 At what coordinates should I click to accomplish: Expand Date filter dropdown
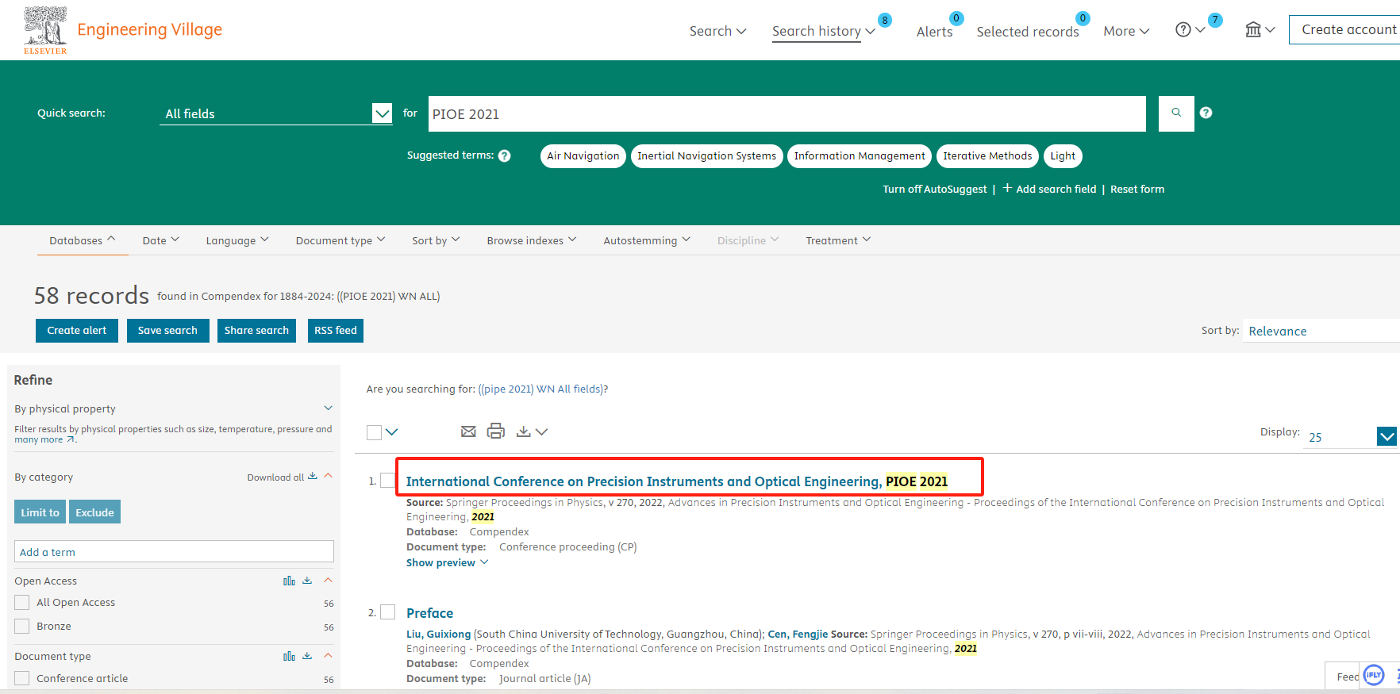[161, 240]
